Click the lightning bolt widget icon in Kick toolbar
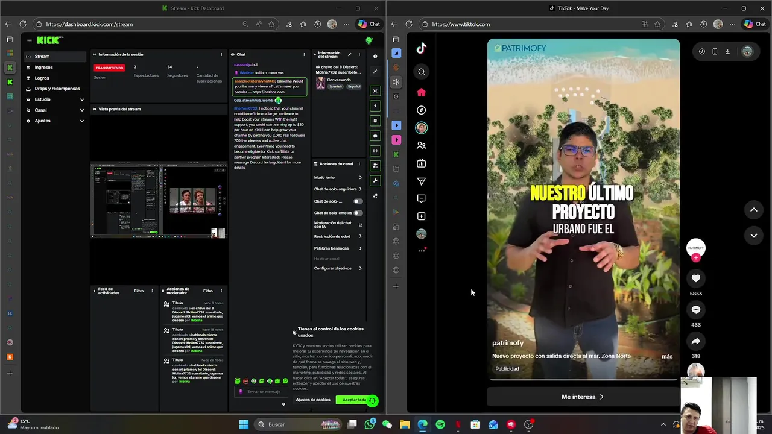This screenshot has width=772, height=434. 375,106
